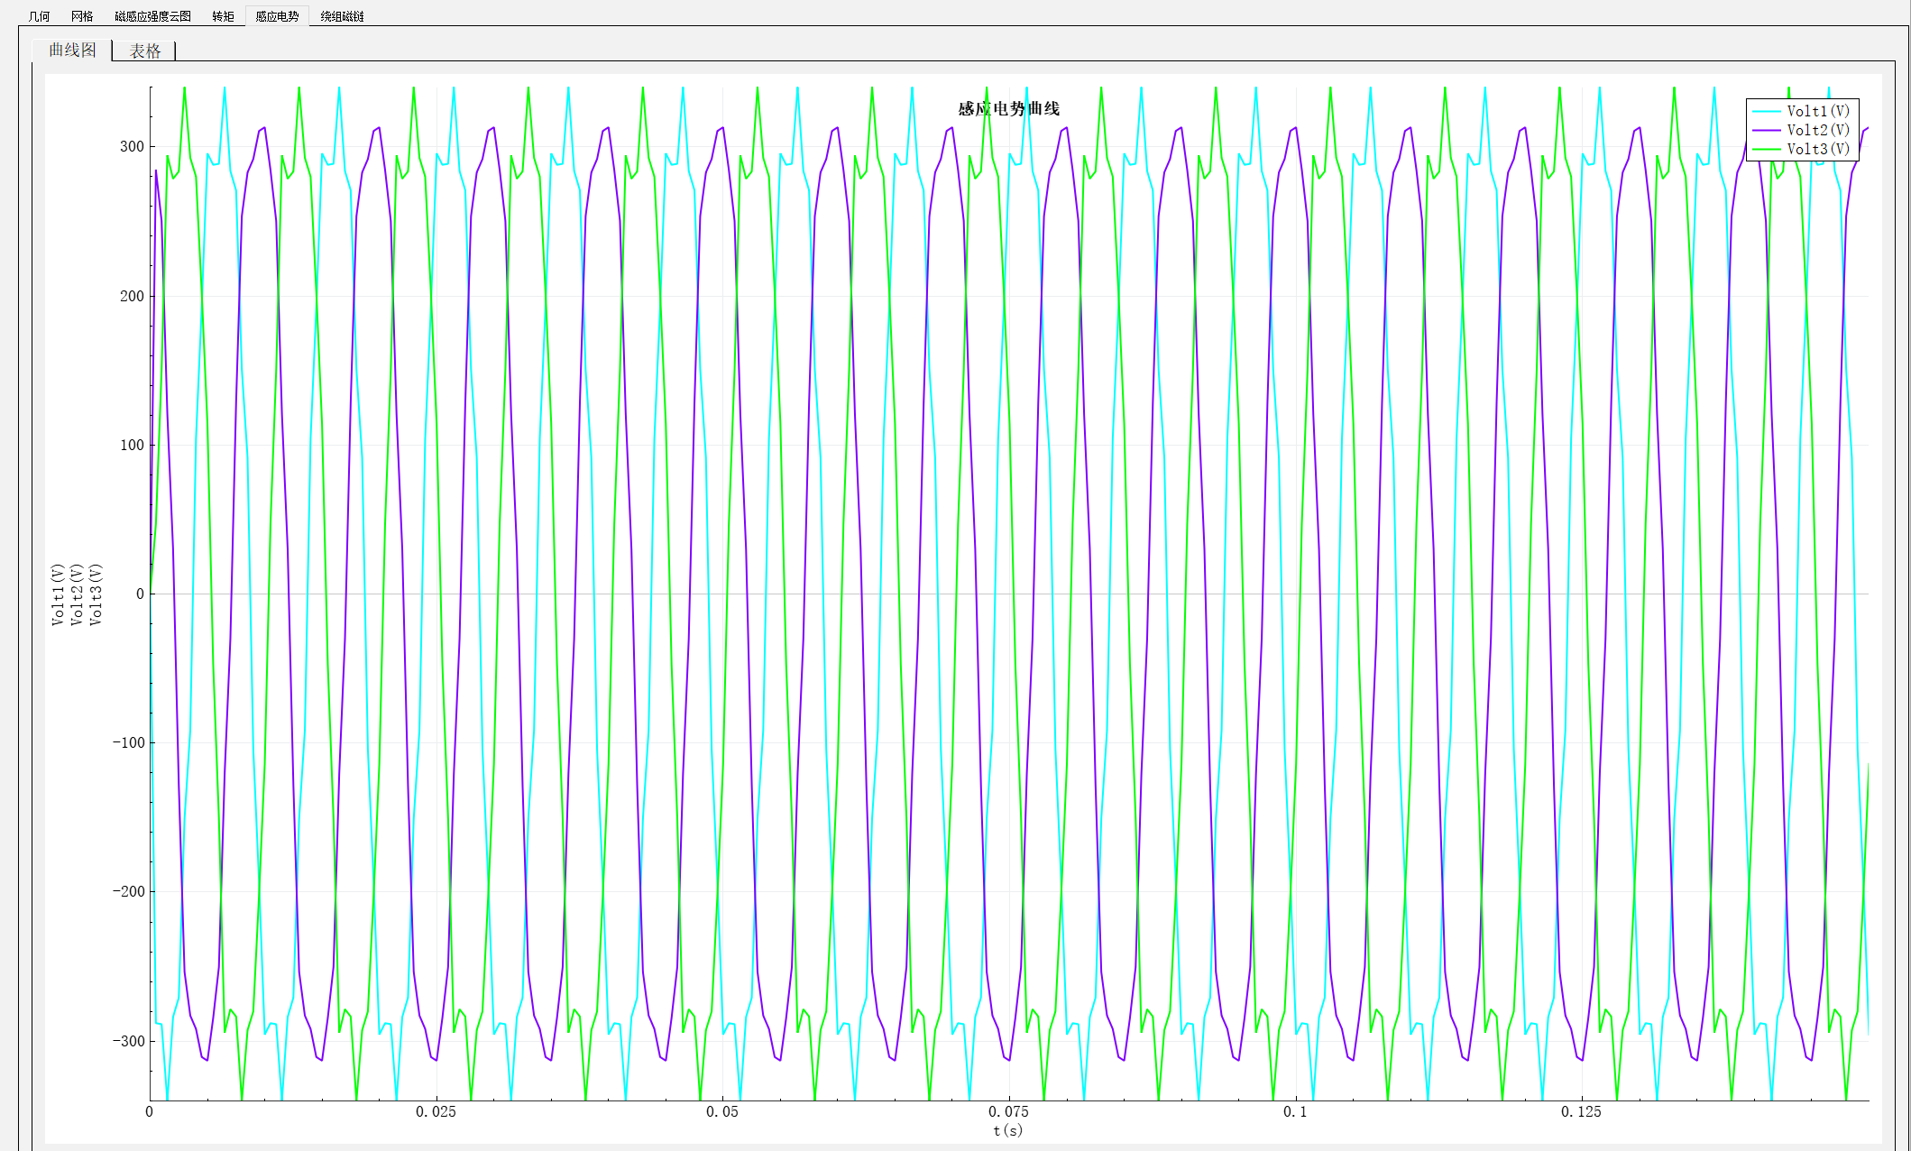Select the 感应电势 tab
1911x1151 pixels.
click(x=277, y=16)
